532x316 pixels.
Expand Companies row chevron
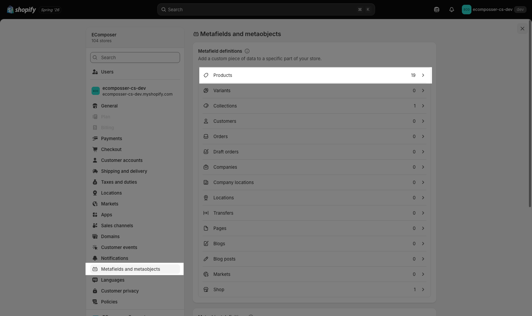[x=423, y=167]
